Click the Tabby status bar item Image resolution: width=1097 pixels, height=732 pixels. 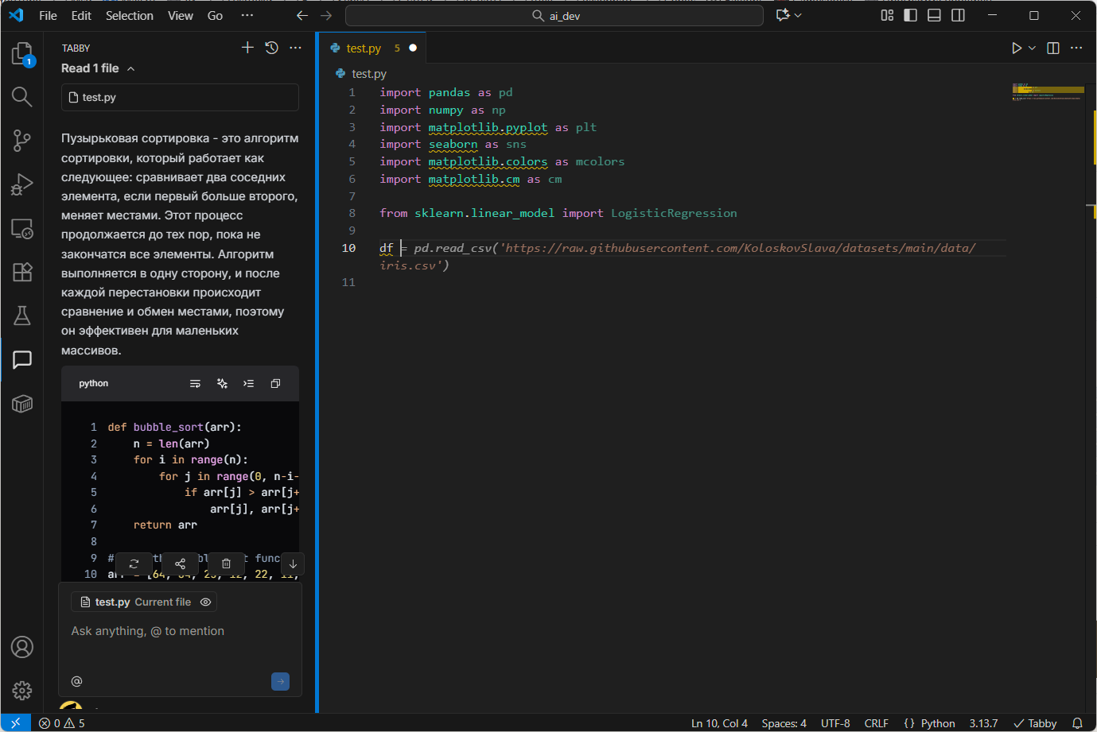tap(1035, 723)
